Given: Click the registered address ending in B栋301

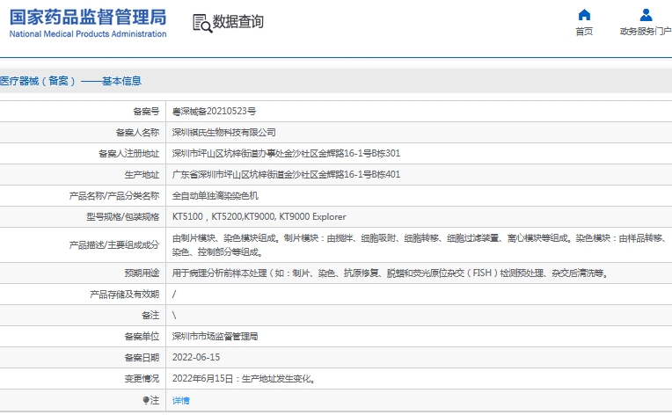Looking at the screenshot, I should (286, 153).
